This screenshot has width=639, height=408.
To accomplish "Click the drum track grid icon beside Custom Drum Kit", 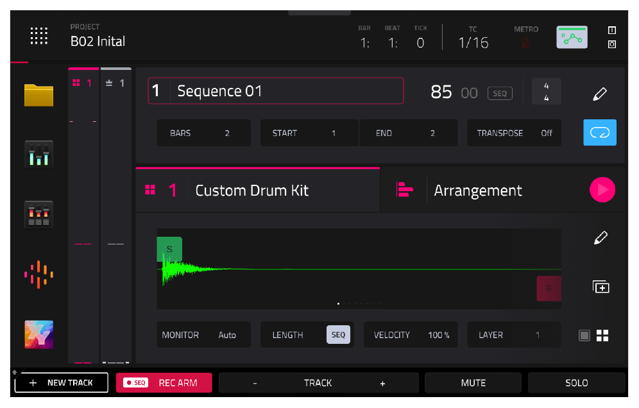I will 150,190.
